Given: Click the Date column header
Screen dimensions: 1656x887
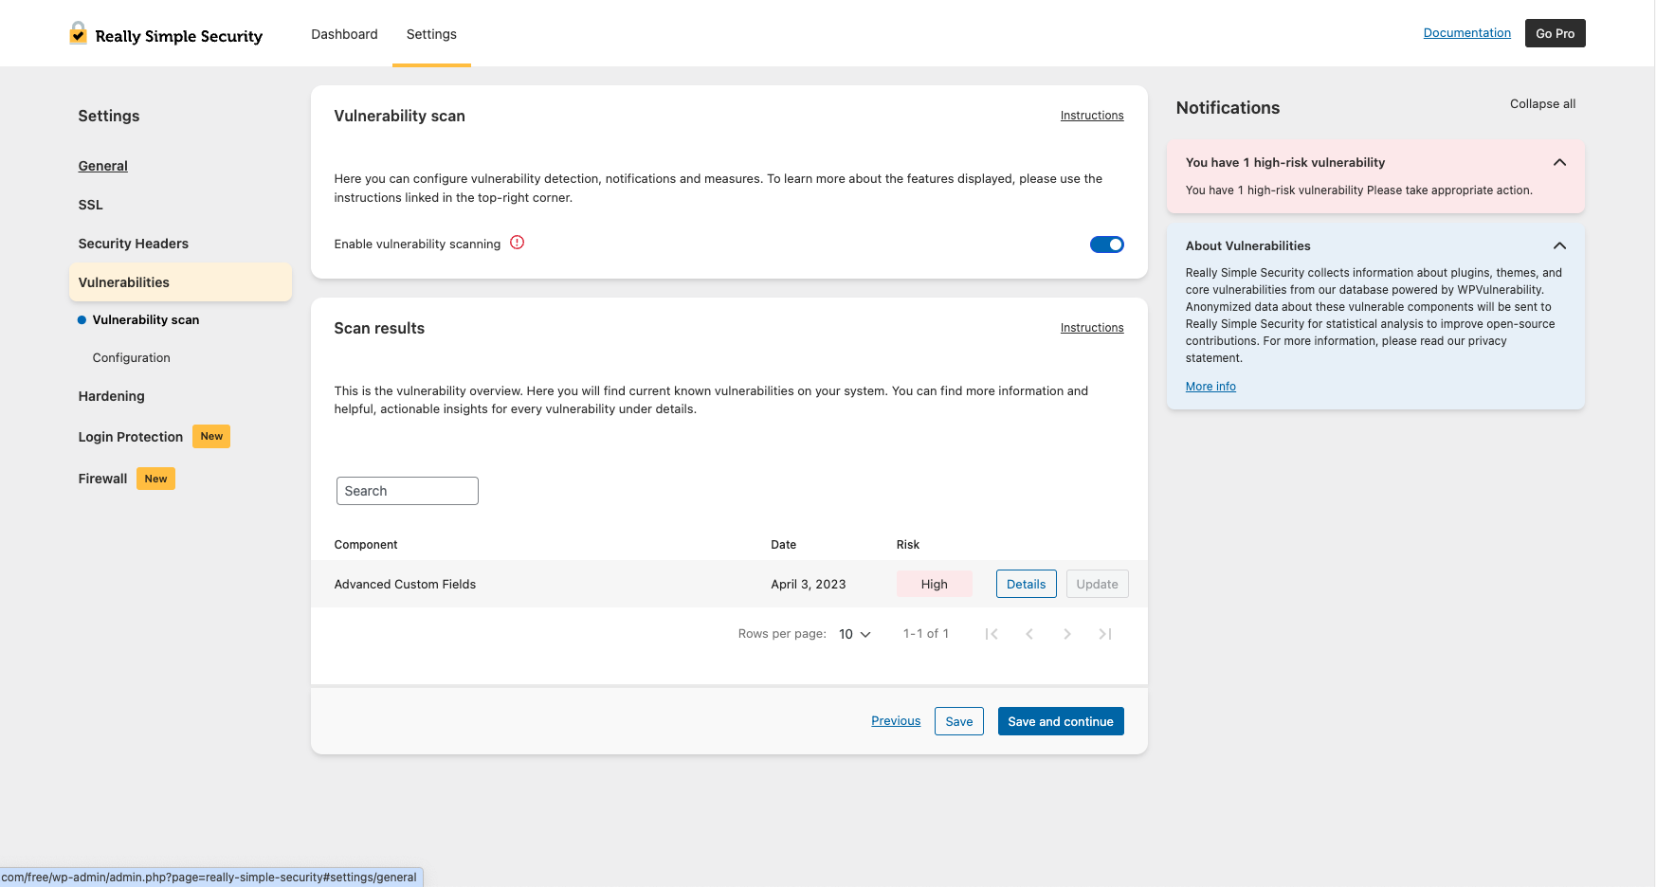Looking at the screenshot, I should coord(783,545).
